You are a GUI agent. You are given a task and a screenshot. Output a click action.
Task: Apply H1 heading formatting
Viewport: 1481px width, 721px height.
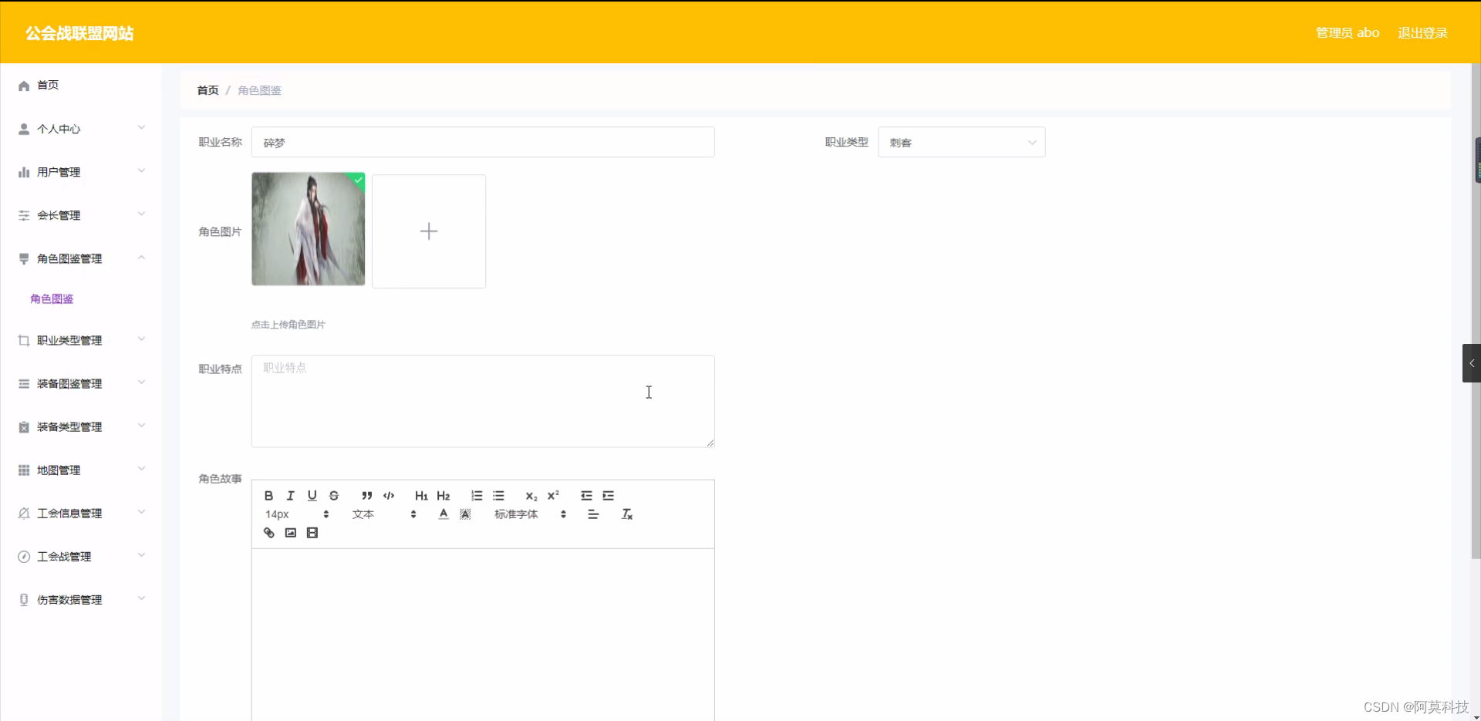pos(420,495)
